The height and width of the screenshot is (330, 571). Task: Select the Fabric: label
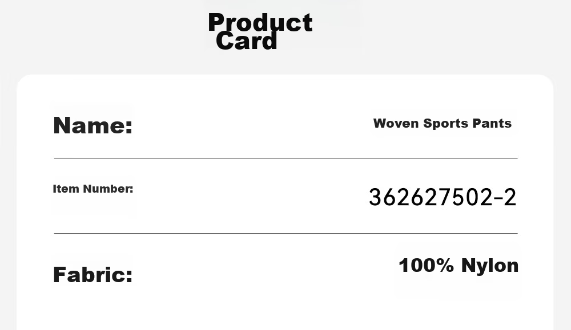[x=93, y=274]
